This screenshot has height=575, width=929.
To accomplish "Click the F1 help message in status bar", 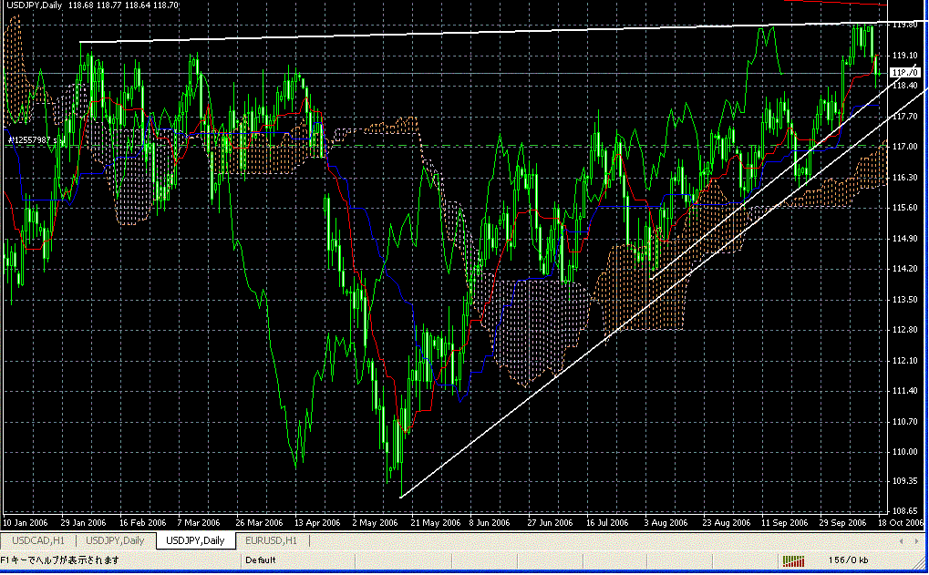I will (x=60, y=560).
